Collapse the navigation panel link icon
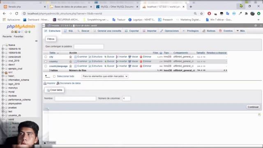Screen dimensions: 263x148 click(36, 41)
